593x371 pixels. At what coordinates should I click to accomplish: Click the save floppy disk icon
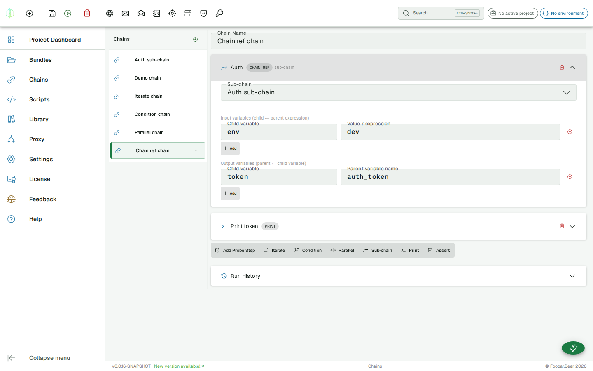(x=52, y=13)
